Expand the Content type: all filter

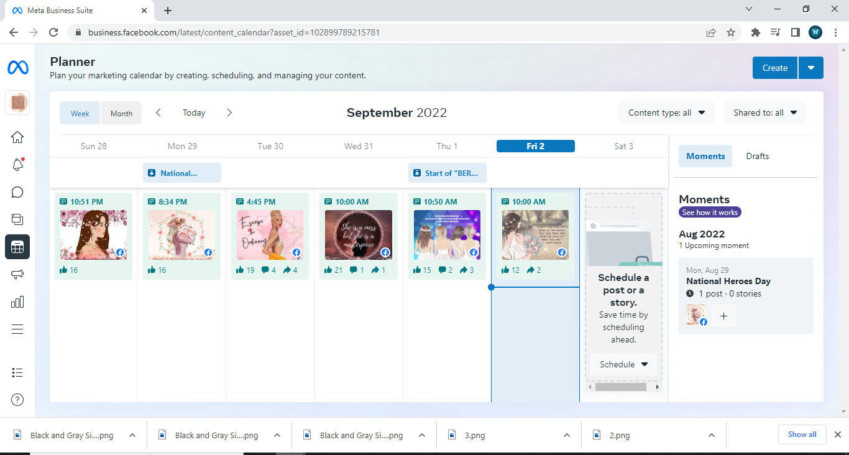click(666, 113)
